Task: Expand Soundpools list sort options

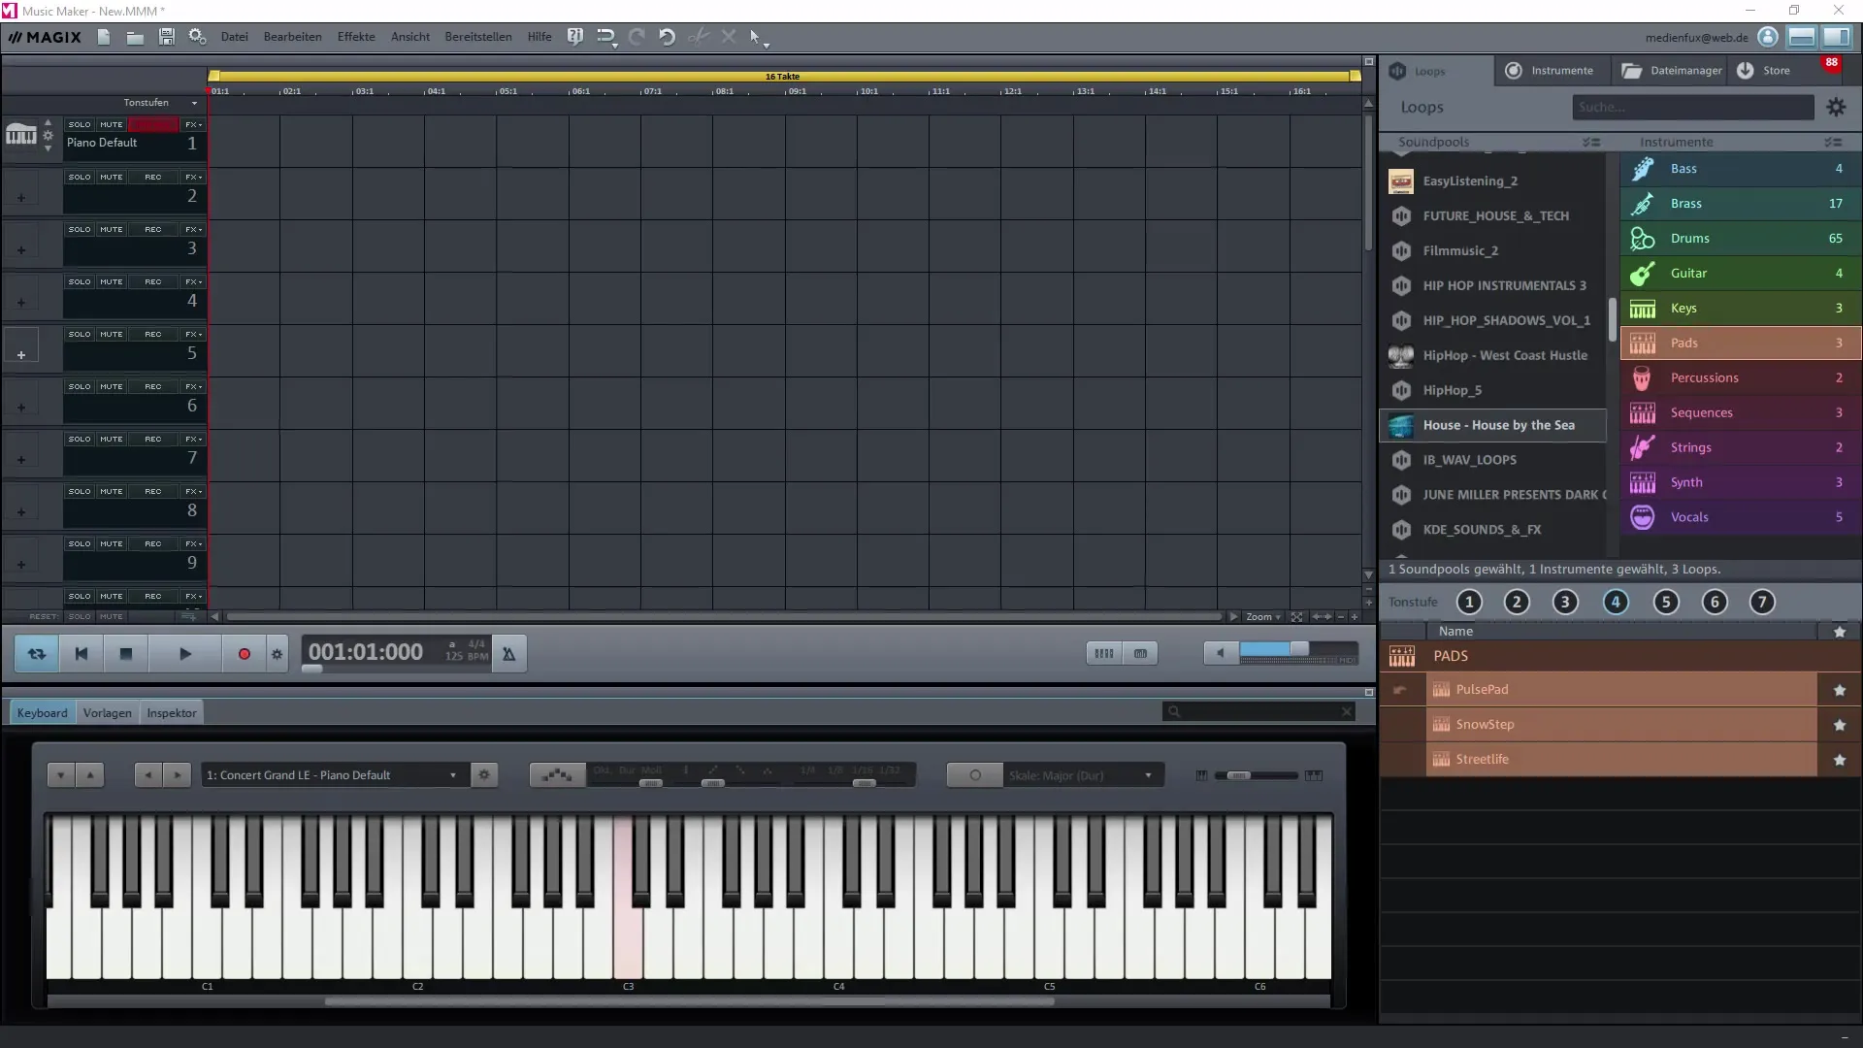Action: coord(1591,142)
